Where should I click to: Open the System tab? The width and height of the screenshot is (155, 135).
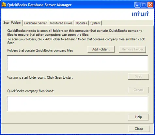pos(95,23)
